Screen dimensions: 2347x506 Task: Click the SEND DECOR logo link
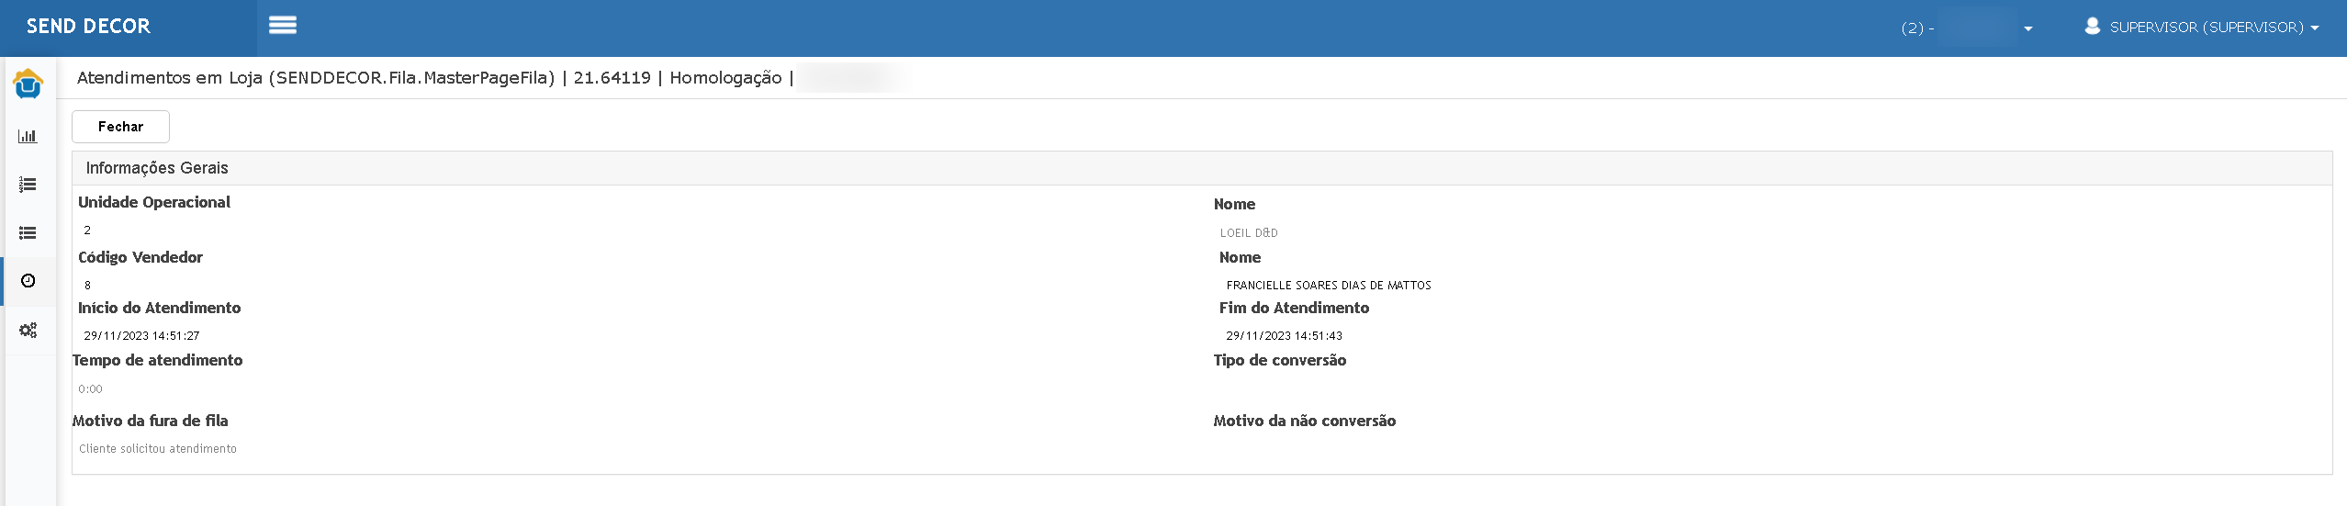(x=88, y=27)
